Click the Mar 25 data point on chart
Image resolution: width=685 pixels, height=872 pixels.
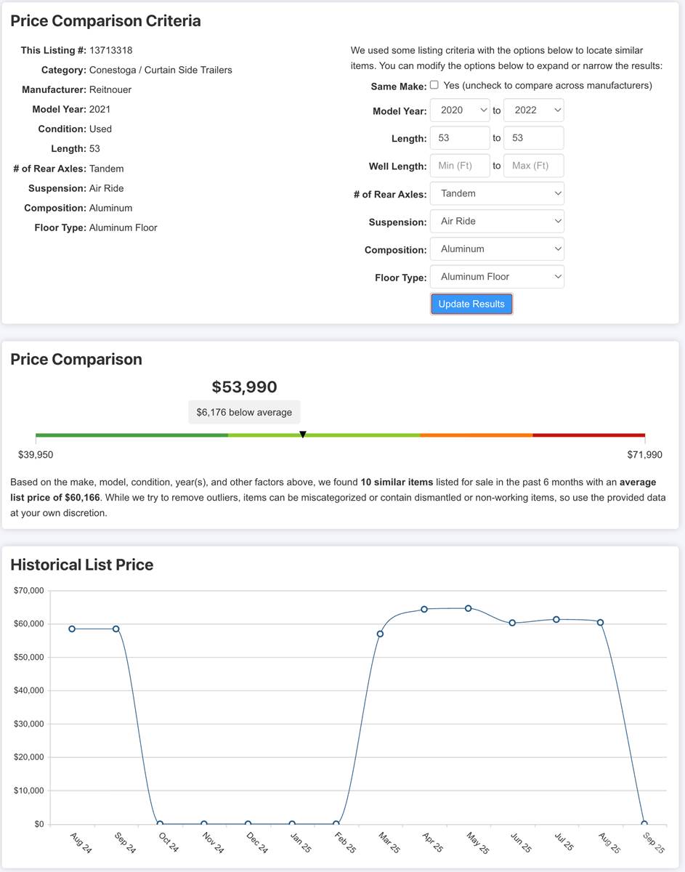[x=380, y=634]
